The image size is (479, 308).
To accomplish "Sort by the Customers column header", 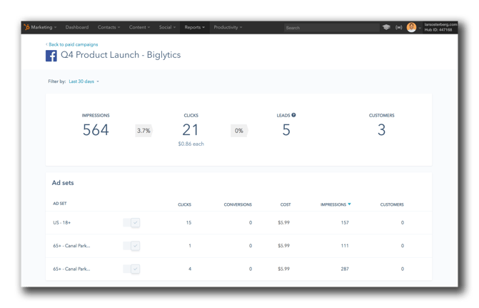I will pyautogui.click(x=392, y=204).
